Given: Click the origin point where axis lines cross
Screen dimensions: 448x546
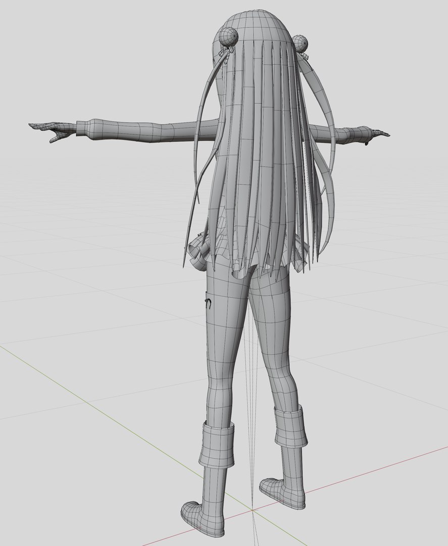Looking at the screenshot, I should [x=253, y=510].
